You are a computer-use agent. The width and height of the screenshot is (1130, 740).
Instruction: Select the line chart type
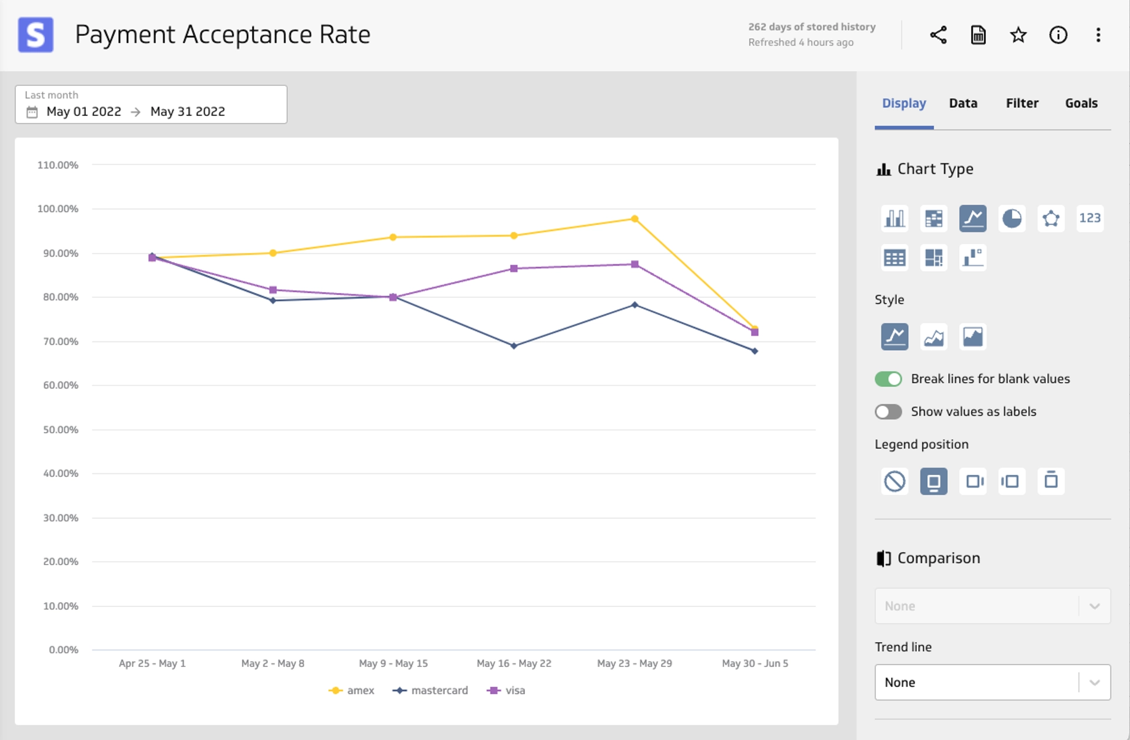pyautogui.click(x=973, y=218)
